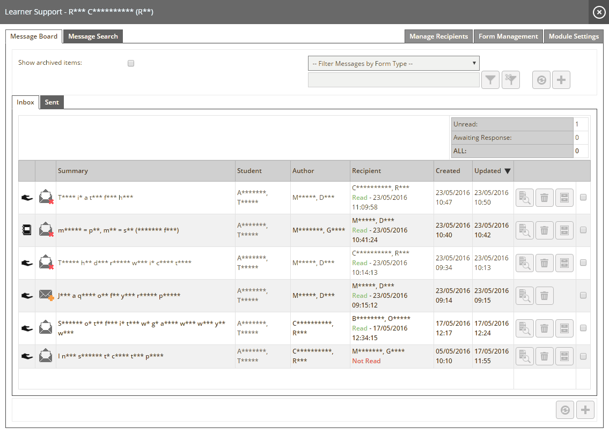Toggle sort arrow on Updated column
The height and width of the screenshot is (435, 609).
pyautogui.click(x=507, y=171)
